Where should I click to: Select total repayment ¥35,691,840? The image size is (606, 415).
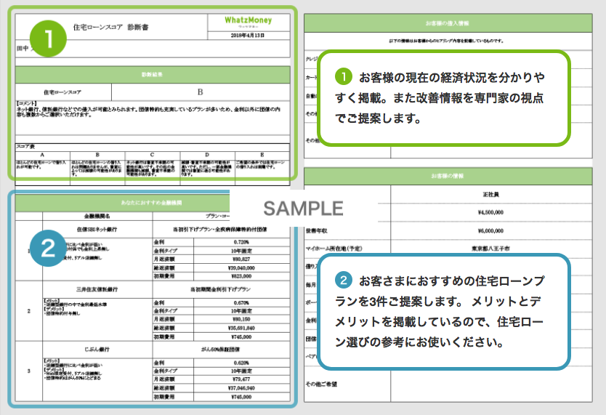(241, 328)
